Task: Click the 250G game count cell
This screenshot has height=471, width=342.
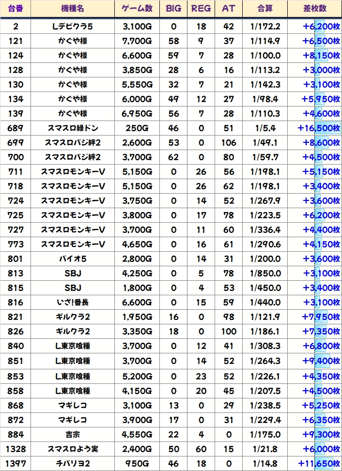Action: pos(137,128)
